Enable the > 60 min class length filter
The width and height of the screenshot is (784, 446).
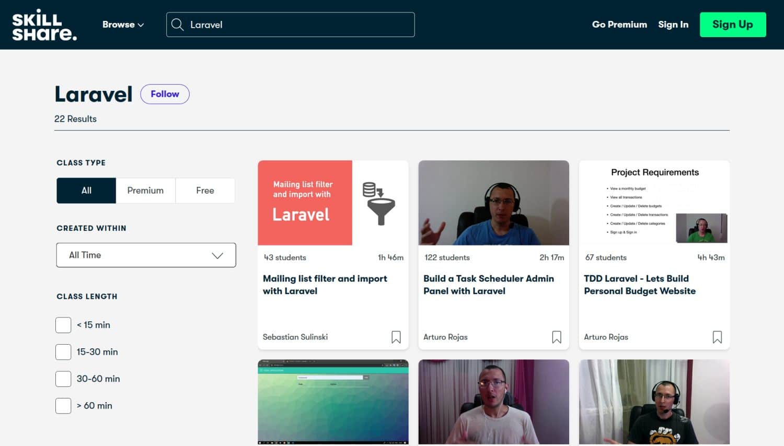click(63, 405)
